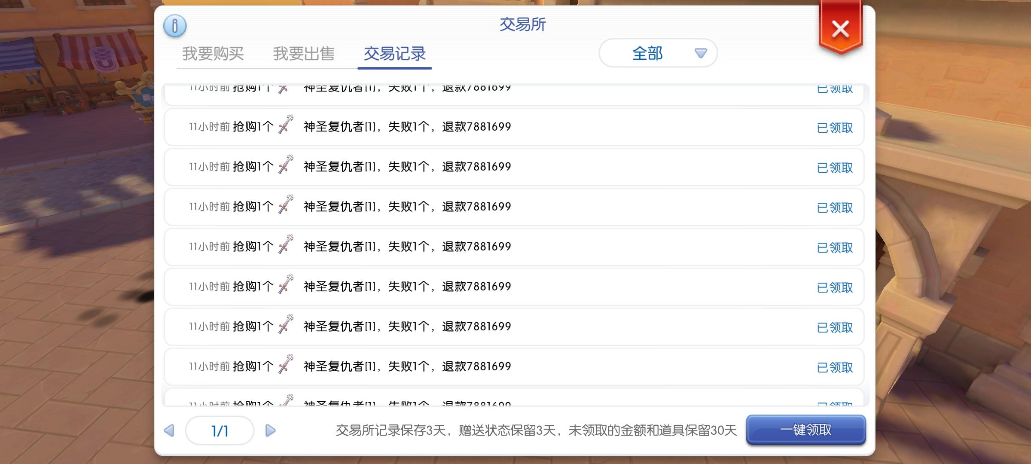Click sword icon in seventh record row
The width and height of the screenshot is (1031, 464).
(286, 324)
